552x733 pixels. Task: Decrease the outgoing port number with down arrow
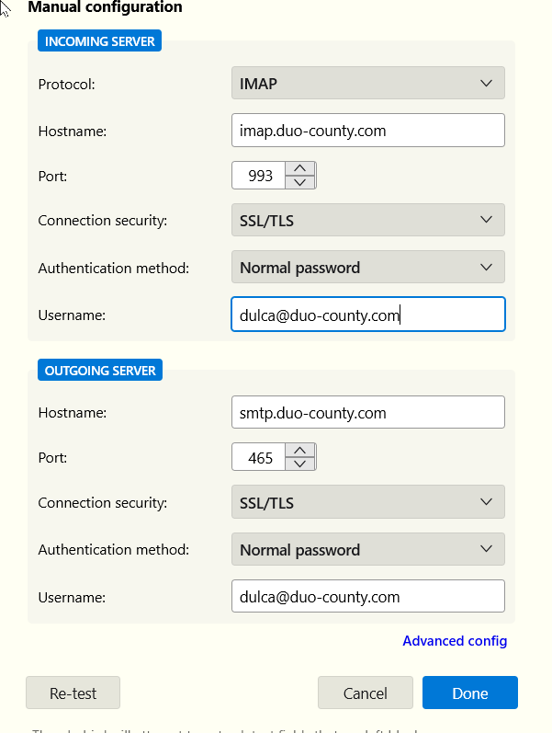pyautogui.click(x=299, y=464)
